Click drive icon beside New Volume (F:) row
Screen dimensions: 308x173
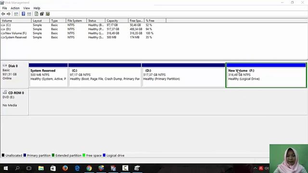(x=3, y=33)
